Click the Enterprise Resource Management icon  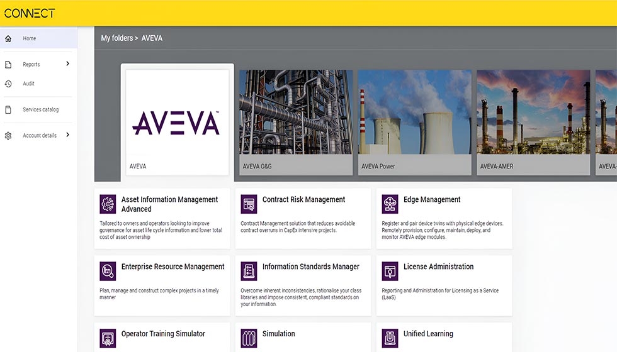(x=108, y=271)
